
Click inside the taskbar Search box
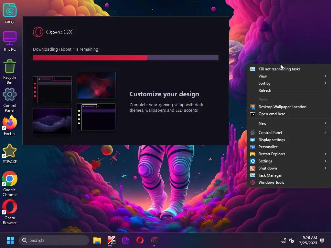pos(54,240)
